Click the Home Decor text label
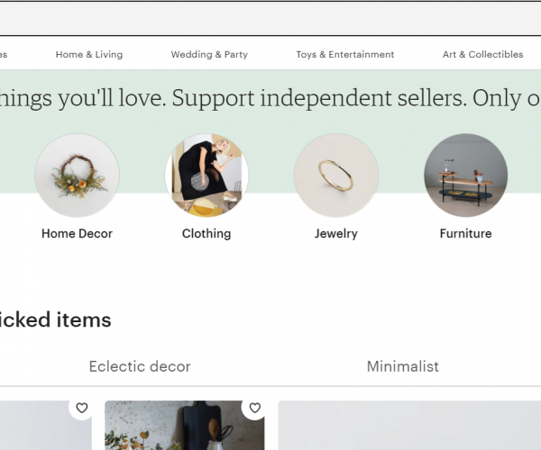This screenshot has height=450, width=541. pos(77,234)
